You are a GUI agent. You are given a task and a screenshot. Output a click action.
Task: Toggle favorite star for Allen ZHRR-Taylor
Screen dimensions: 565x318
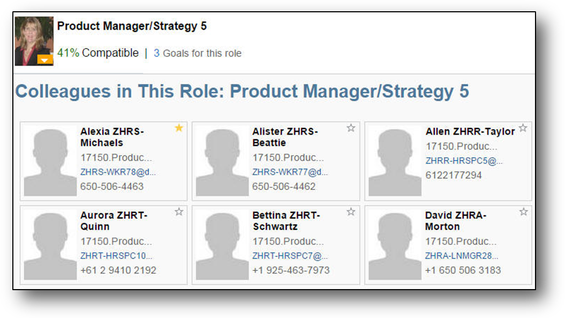click(523, 128)
